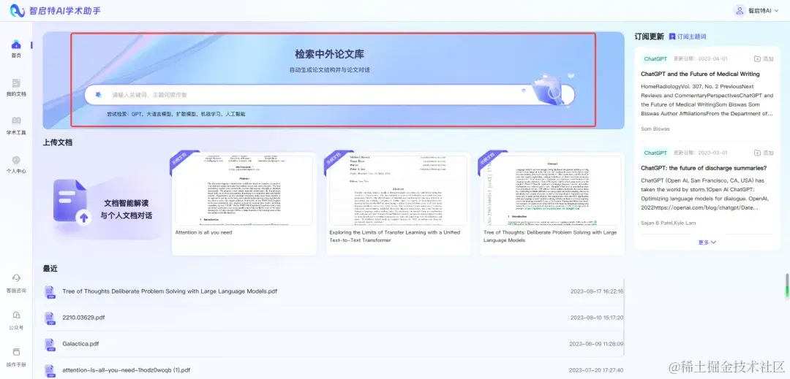Click authors Sajan B Patel,Kyle Lam
The height and width of the screenshot is (379, 790).
click(668, 223)
